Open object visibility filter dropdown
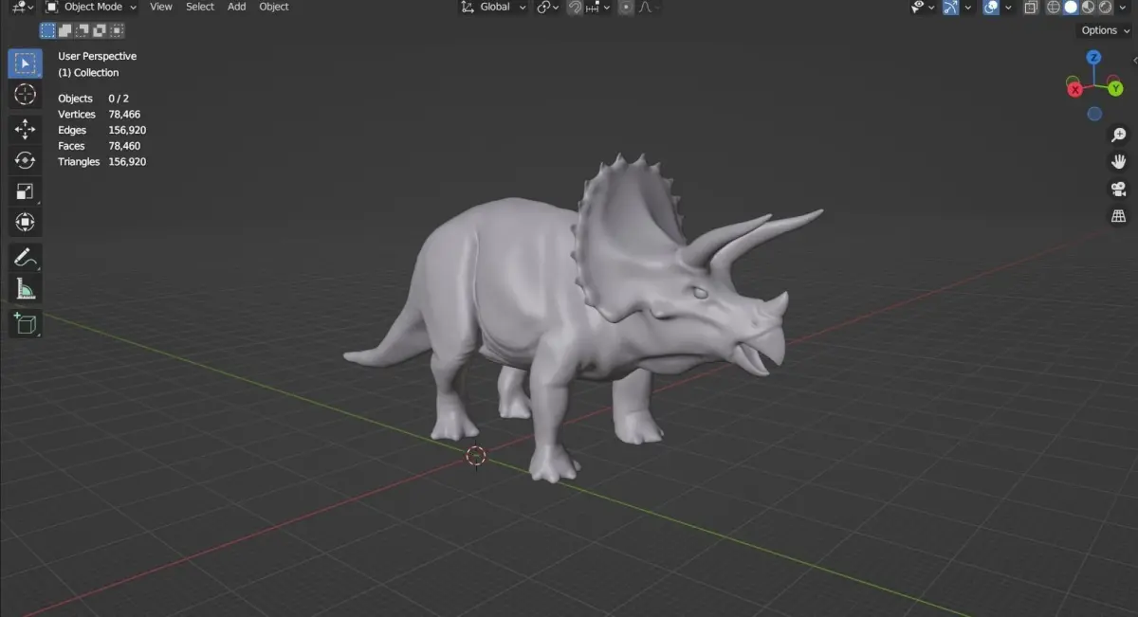 (x=923, y=7)
